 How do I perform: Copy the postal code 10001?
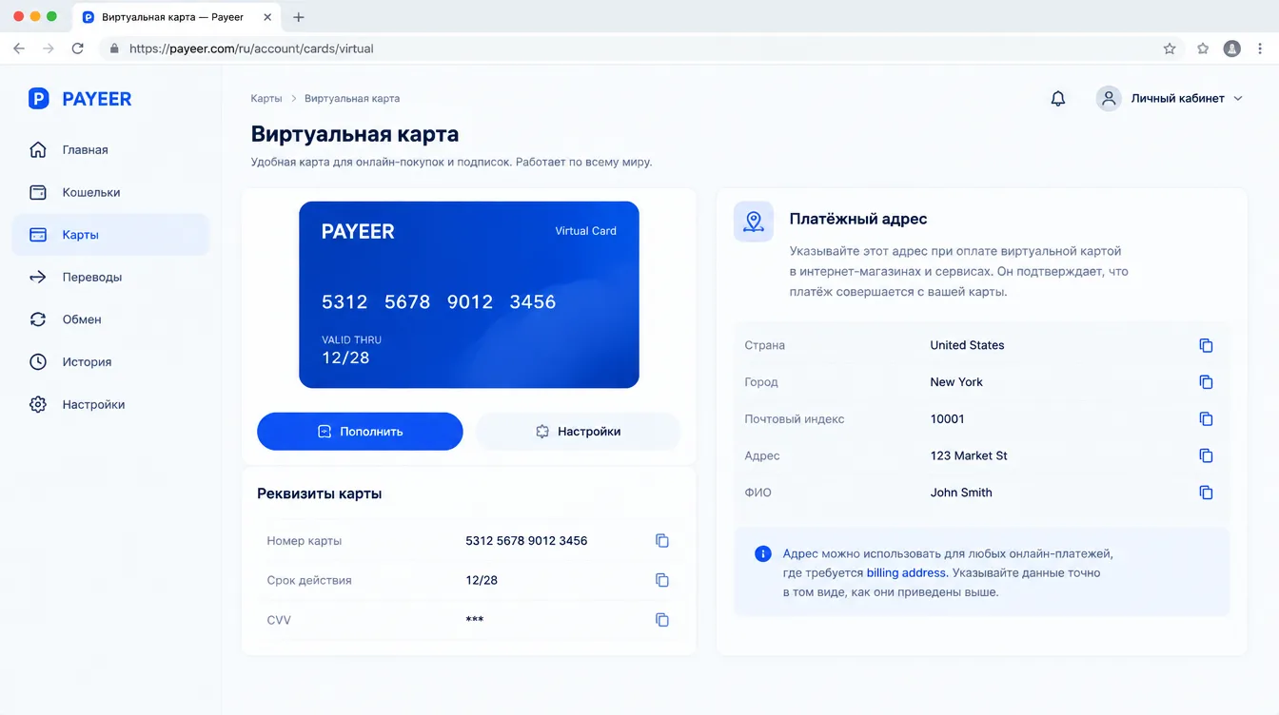click(x=1206, y=419)
